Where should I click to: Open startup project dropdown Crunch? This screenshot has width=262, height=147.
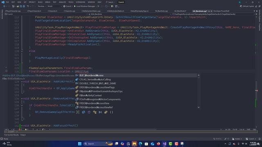pyautogui.click(x=68, y=7)
